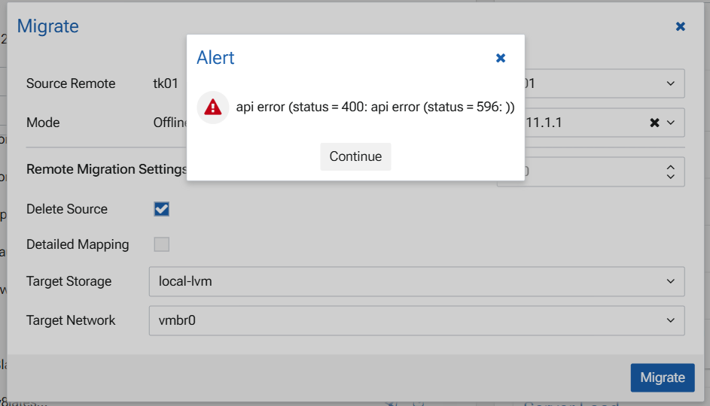Click the Remote Migration Settings heading
The image size is (710, 406).
(x=106, y=169)
